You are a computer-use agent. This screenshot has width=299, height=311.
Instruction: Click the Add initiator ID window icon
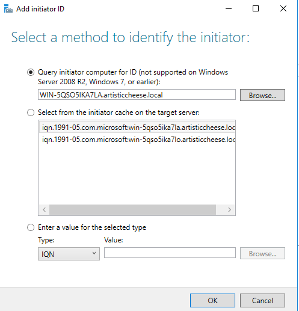pos(8,9)
